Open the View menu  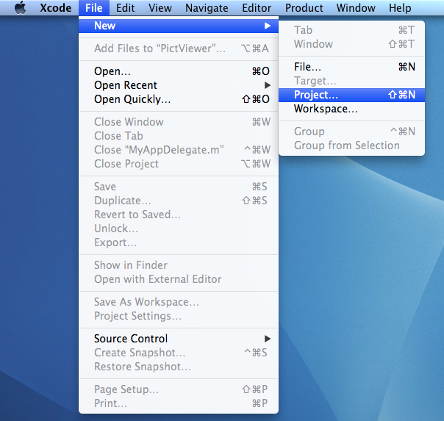click(x=160, y=8)
